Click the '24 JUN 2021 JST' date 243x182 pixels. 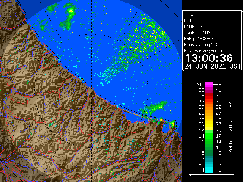point(212,66)
